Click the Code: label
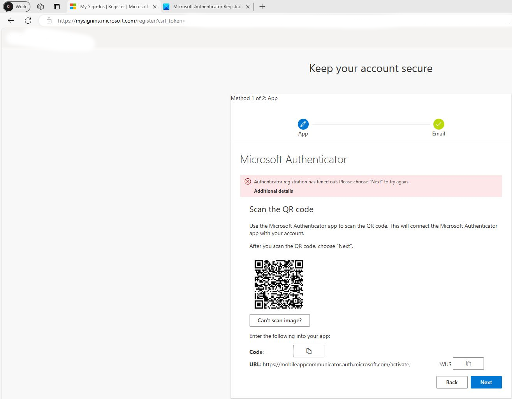Viewport: 512px width, 399px height. [x=256, y=352]
